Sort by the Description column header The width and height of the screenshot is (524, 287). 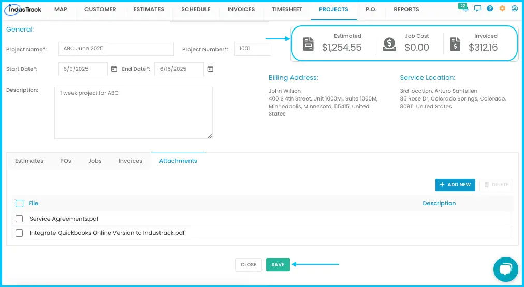tap(439, 204)
